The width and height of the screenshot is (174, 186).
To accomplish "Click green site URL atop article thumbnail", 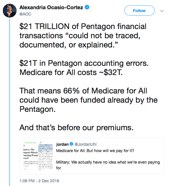I will [x=30, y=142].
